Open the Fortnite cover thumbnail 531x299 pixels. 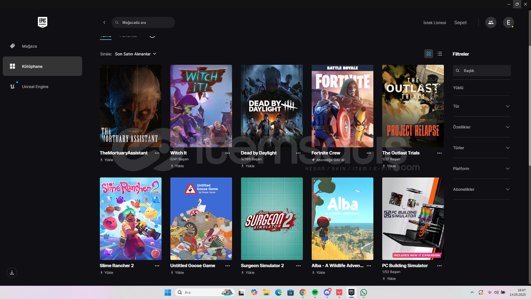tap(342, 106)
